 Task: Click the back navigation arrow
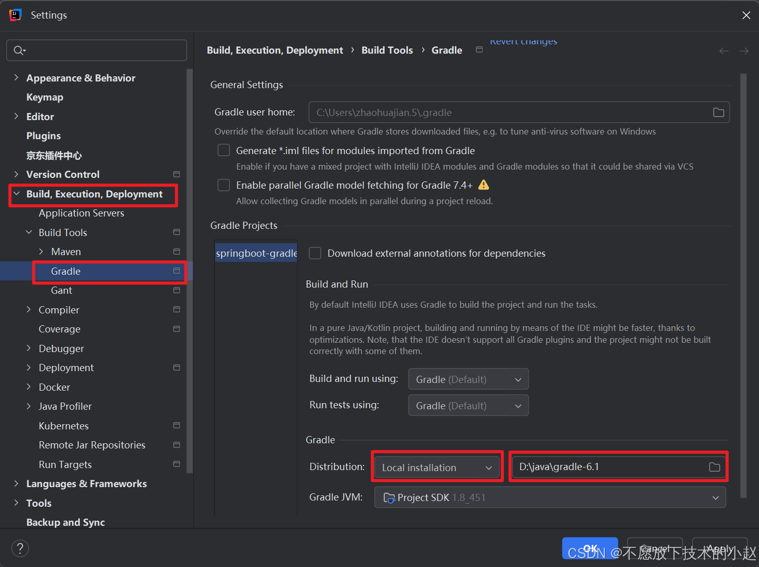click(724, 51)
